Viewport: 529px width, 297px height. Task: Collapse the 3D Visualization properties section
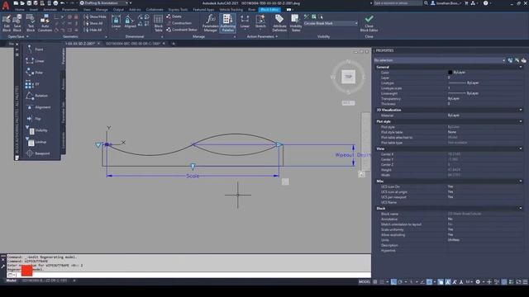(521, 110)
